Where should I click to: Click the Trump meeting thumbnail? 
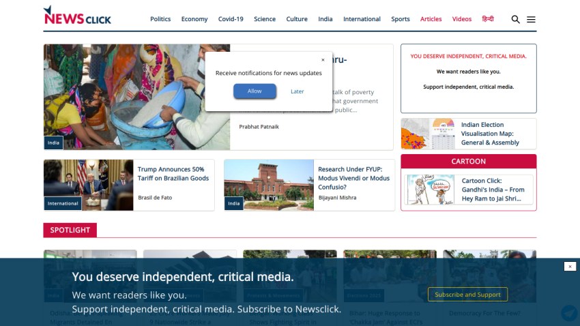(x=89, y=186)
